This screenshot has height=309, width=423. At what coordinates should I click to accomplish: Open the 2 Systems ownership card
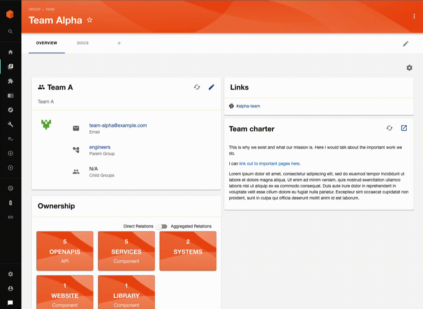[188, 251]
